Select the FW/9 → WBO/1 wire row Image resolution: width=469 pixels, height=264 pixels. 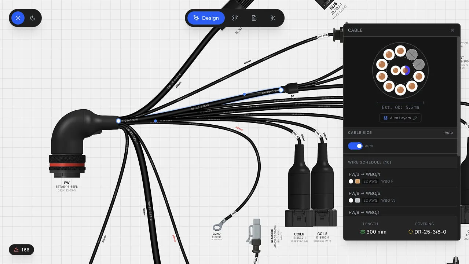401,212
